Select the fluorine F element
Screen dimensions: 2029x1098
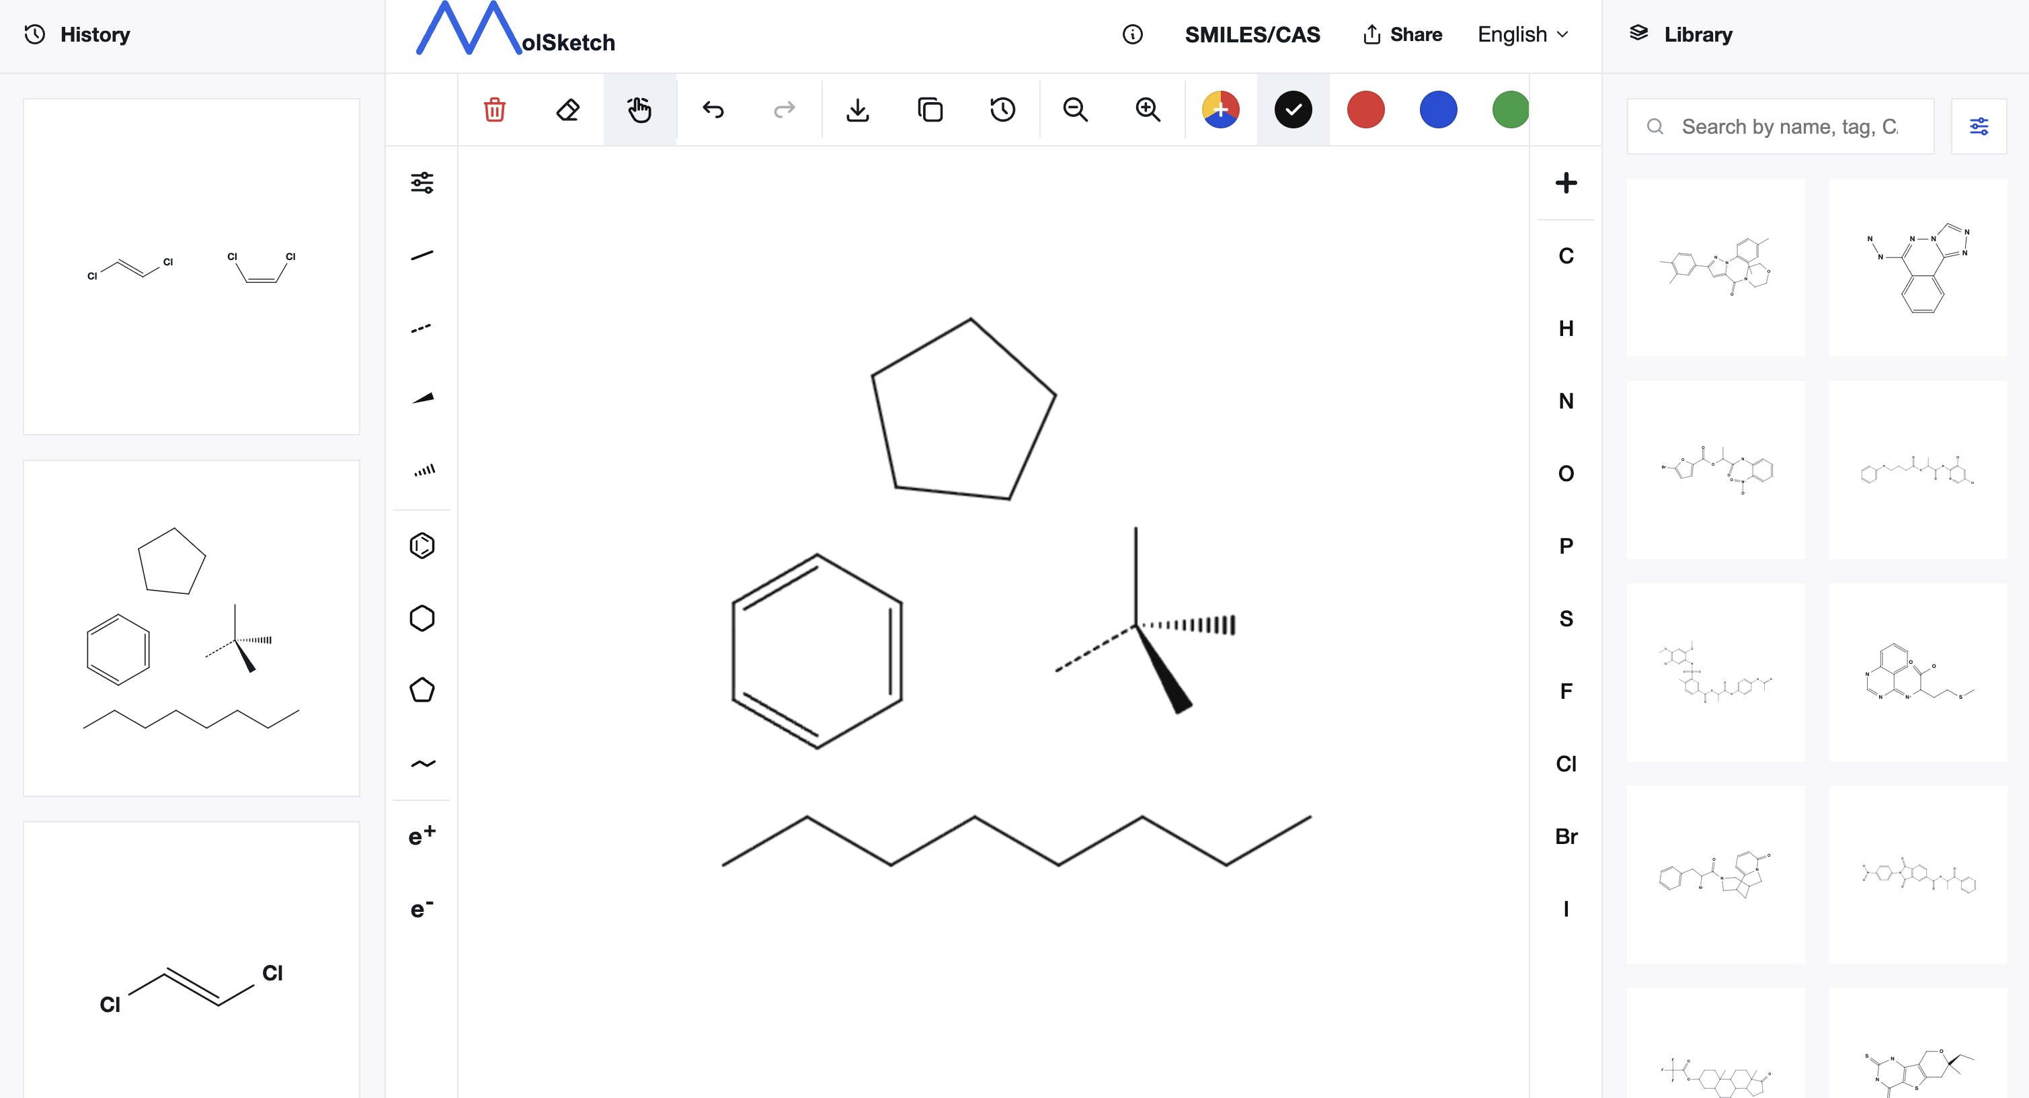click(x=1566, y=691)
